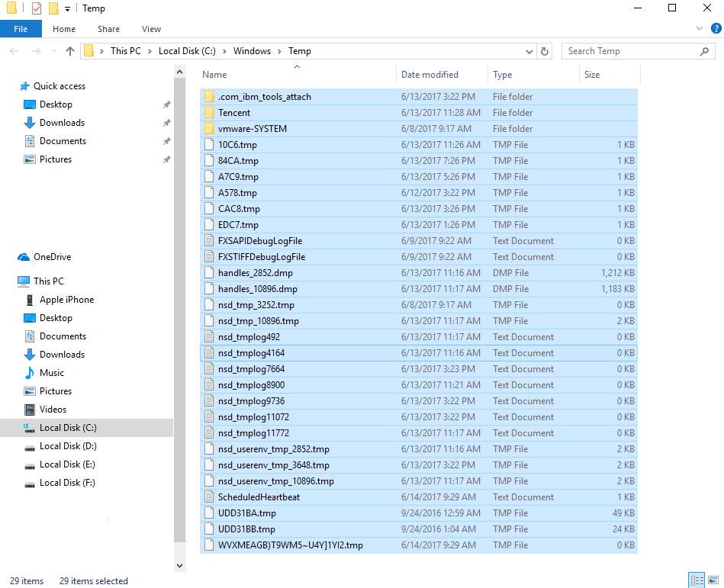Sort files by the Name column header
The height and width of the screenshot is (588, 724).
pyautogui.click(x=214, y=74)
